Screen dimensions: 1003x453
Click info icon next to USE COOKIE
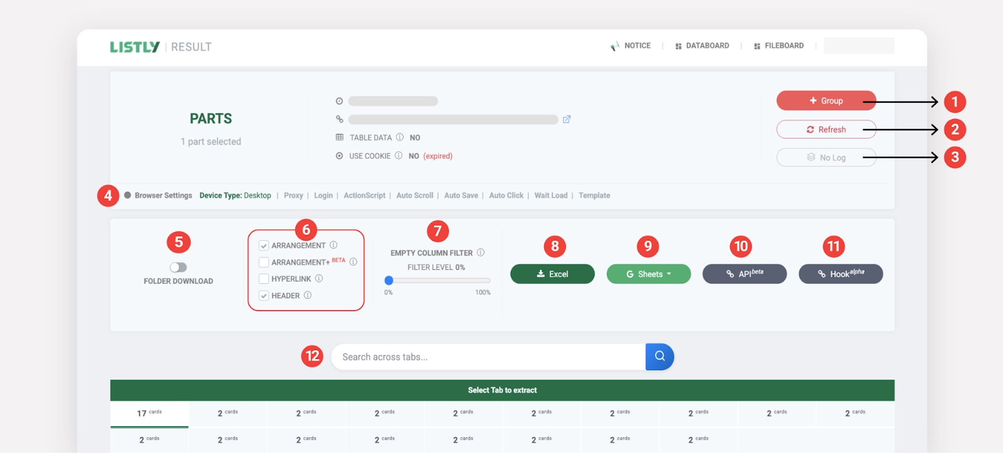(x=399, y=155)
